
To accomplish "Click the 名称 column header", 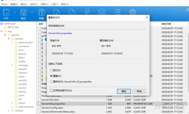I will coord(41,24).
